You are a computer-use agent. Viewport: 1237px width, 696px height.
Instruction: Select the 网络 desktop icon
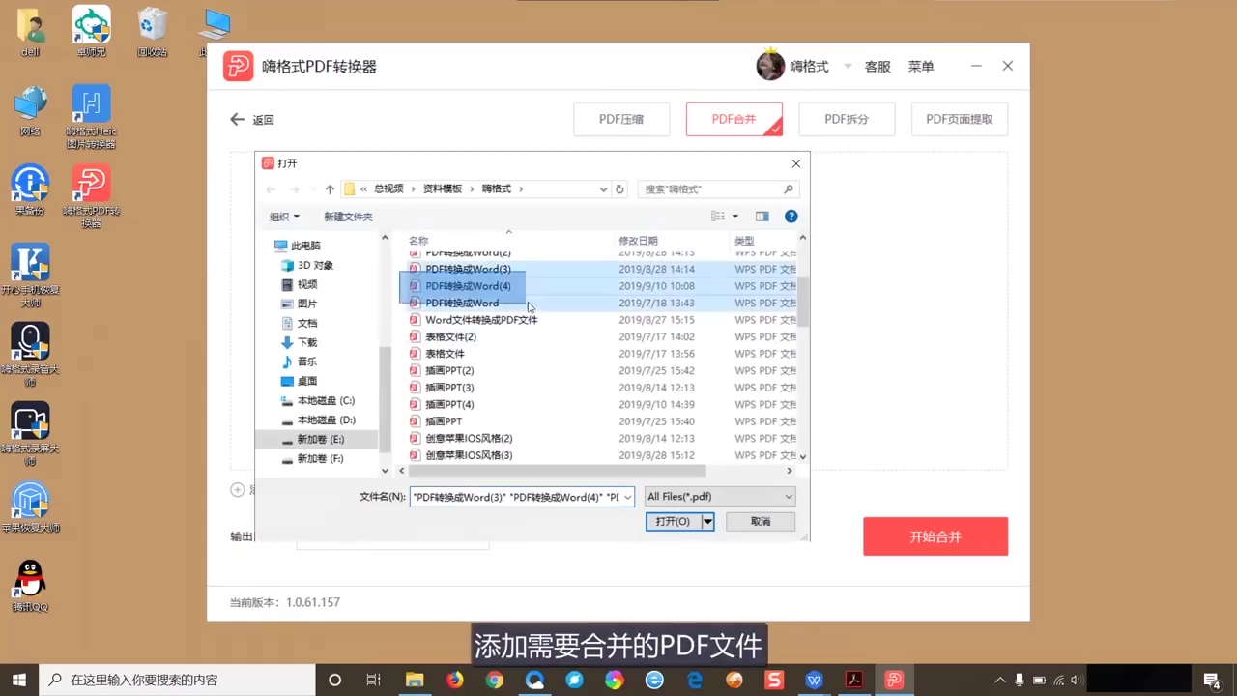point(30,111)
